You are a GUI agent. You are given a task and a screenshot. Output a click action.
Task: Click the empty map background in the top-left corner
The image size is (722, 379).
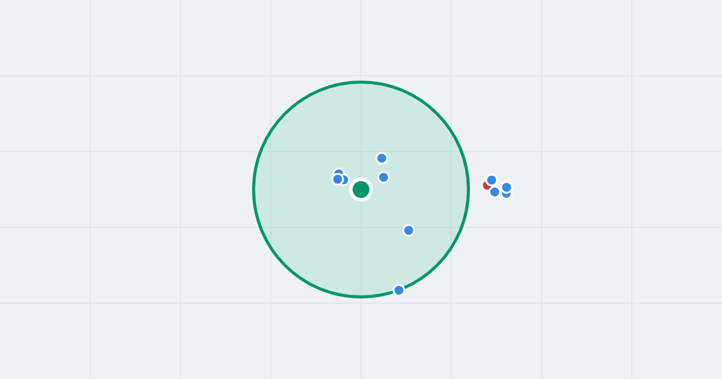tap(42, 36)
